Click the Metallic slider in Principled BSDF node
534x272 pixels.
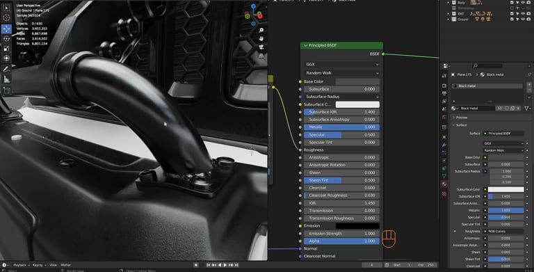tap(341, 127)
